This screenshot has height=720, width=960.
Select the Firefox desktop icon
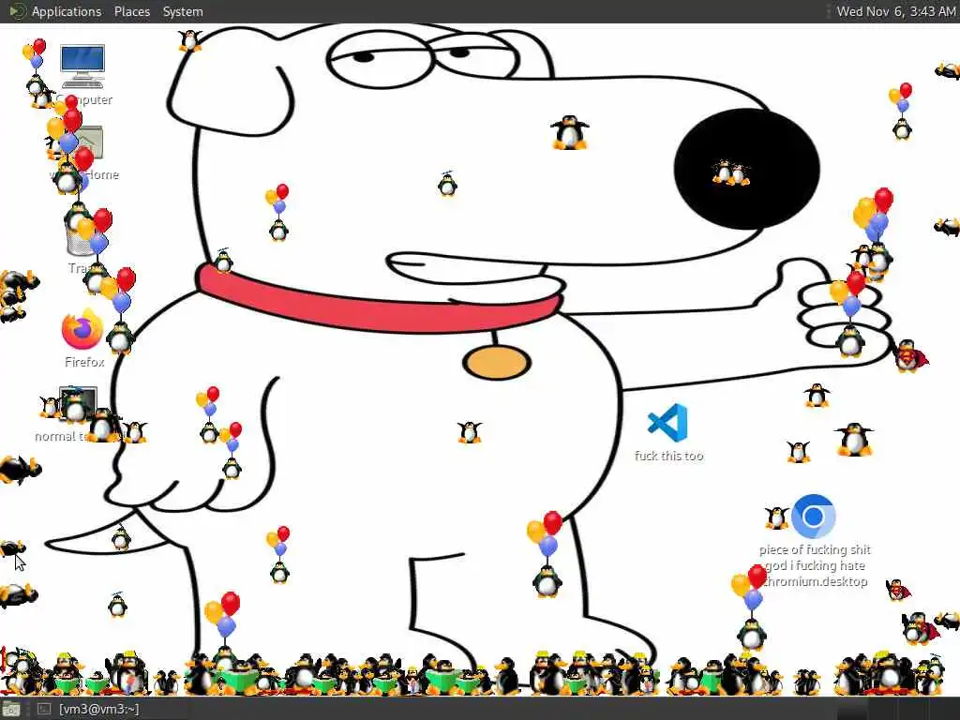point(82,329)
